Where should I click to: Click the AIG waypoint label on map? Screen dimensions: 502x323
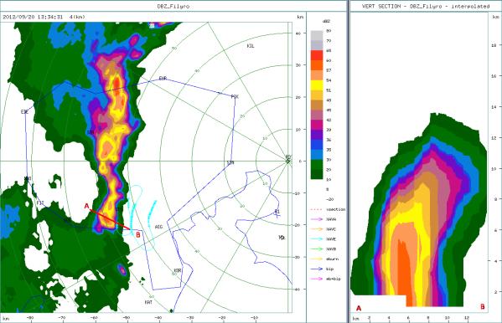[x=158, y=227]
